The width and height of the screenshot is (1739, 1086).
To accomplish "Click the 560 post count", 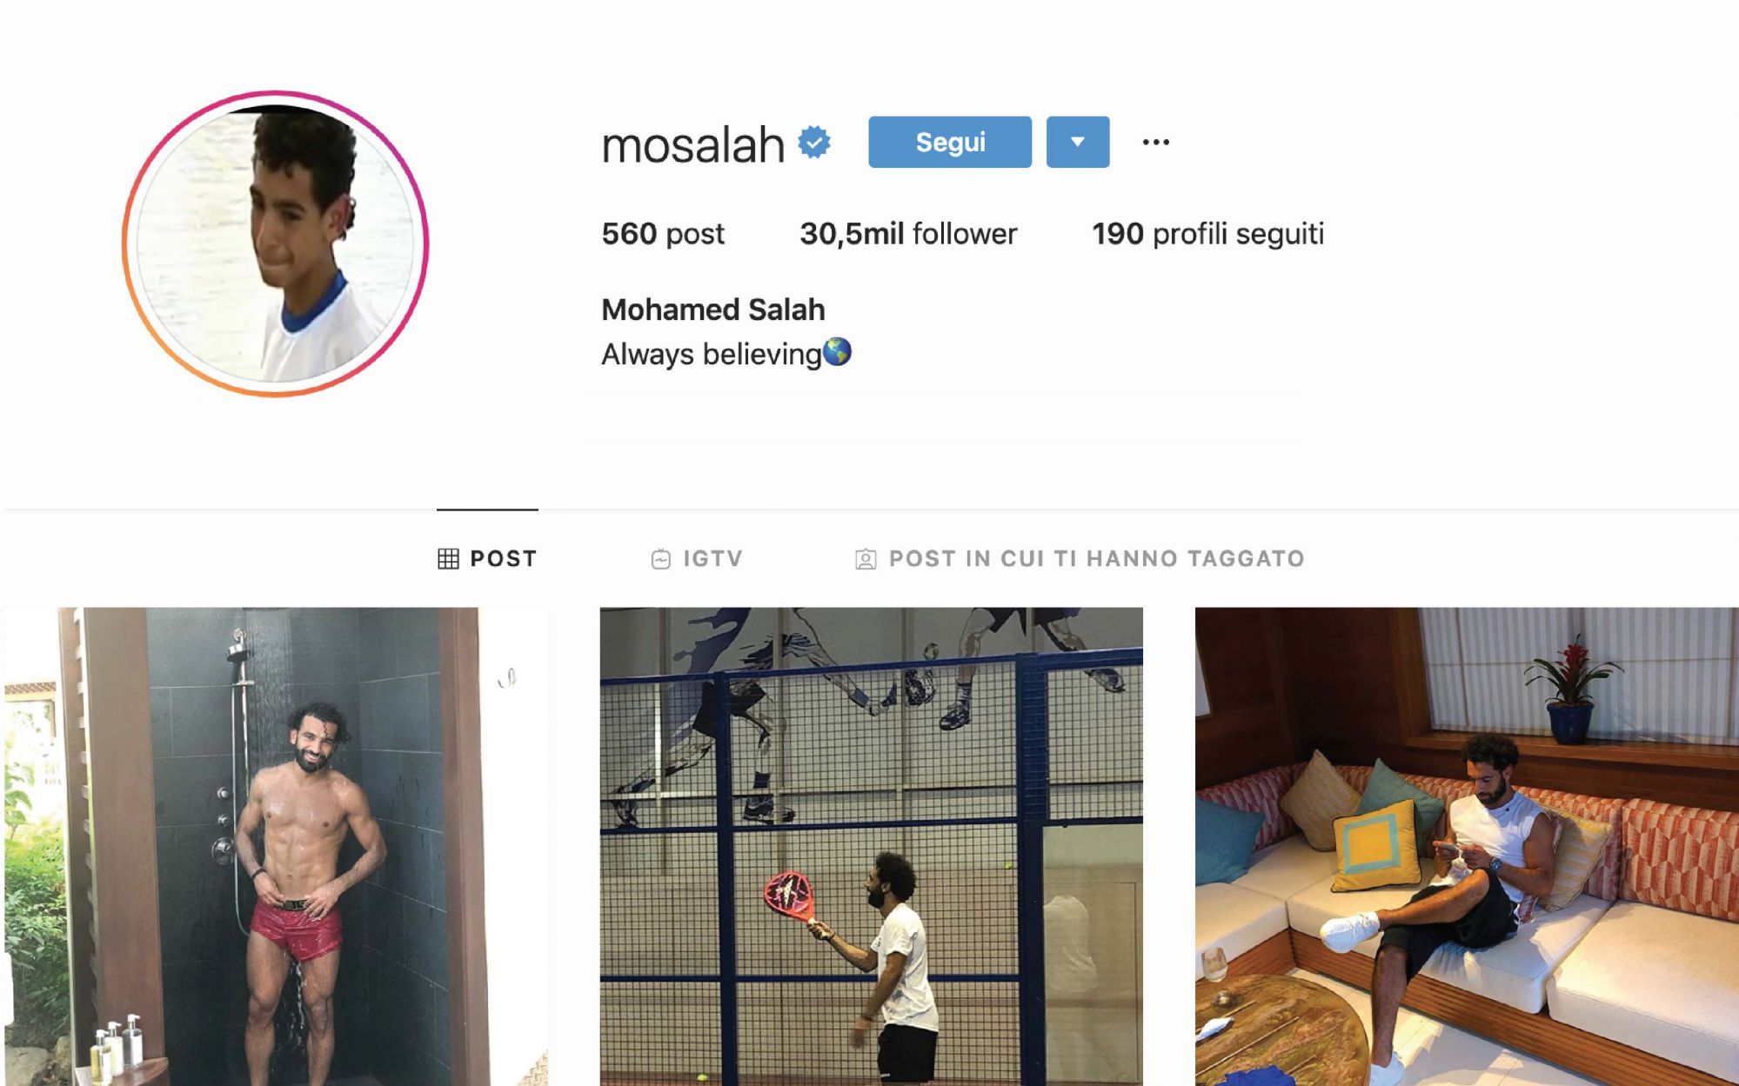I will point(663,234).
